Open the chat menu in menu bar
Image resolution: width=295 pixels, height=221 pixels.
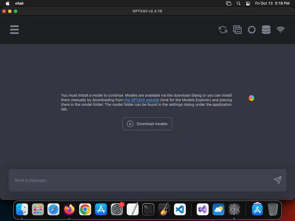tap(19, 3)
